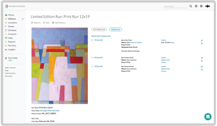Image resolution: width=217 pixels, height=126 pixels.
Task: Click the Piece Search input field
Action: pos(176,6)
